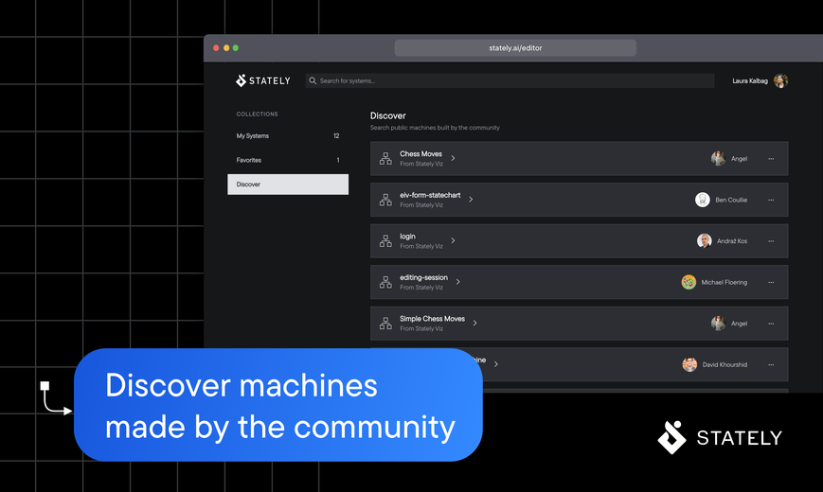Image resolution: width=823 pixels, height=492 pixels.
Task: Open the eiv-form-statechart machine title
Action: 430,195
